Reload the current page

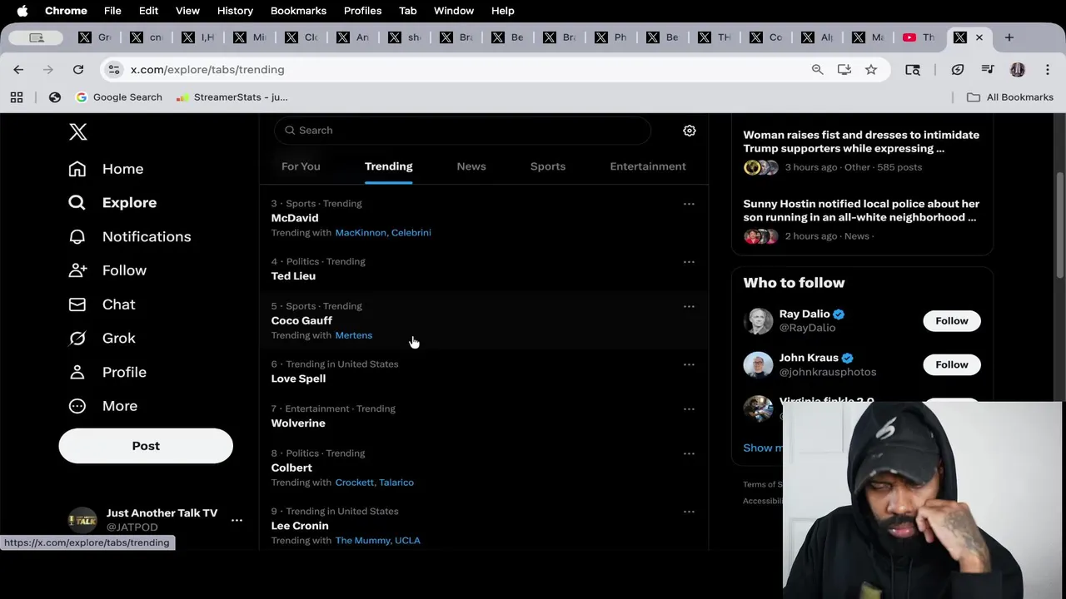click(x=78, y=70)
